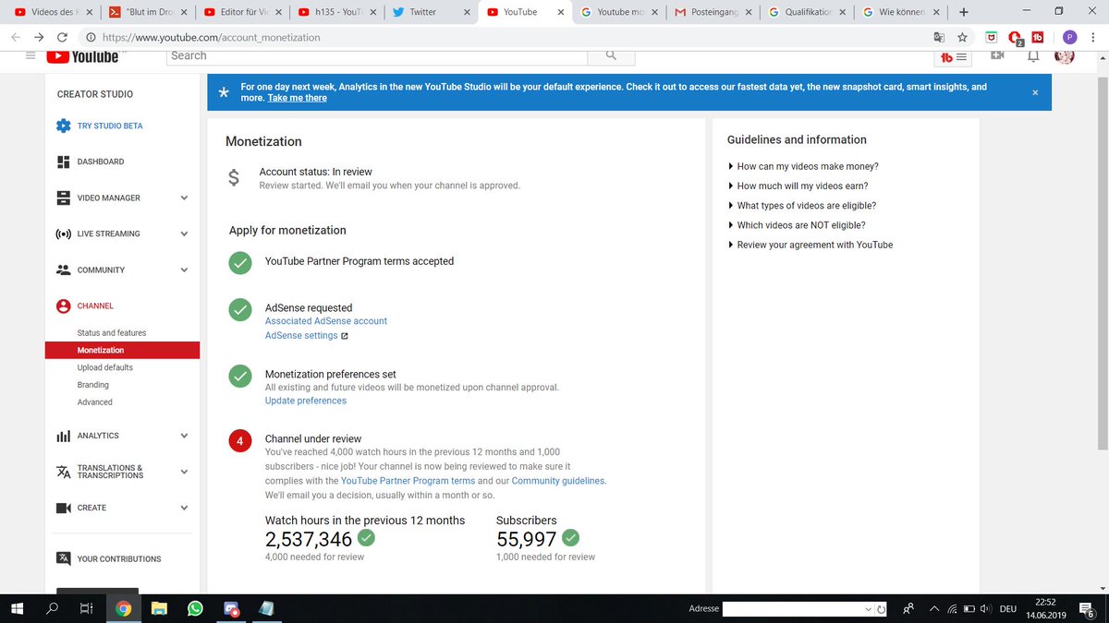Click the YouTube search input field
The height and width of the screenshot is (623, 1109).
377,56
